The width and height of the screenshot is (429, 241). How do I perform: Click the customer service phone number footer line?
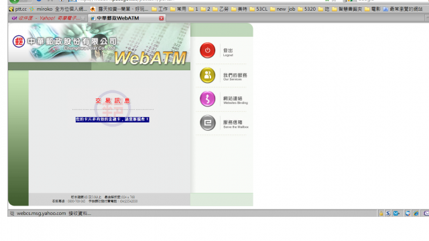pos(95,202)
